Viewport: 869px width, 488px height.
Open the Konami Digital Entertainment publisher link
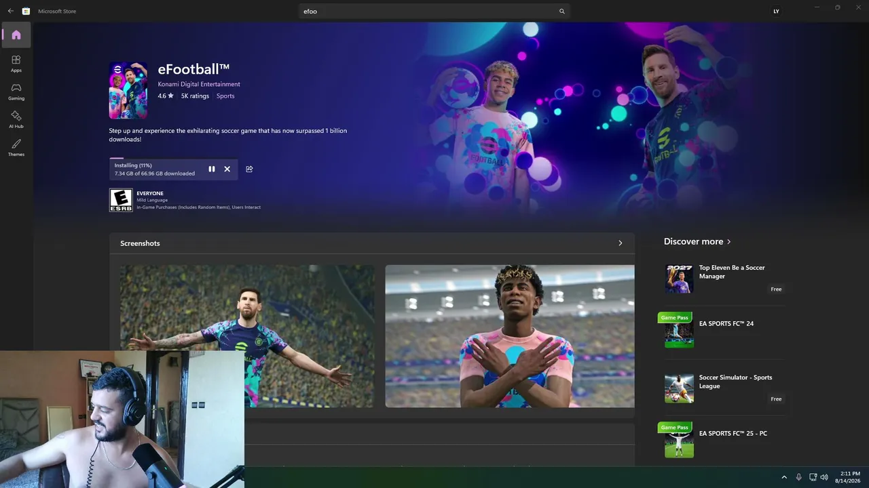pos(199,84)
